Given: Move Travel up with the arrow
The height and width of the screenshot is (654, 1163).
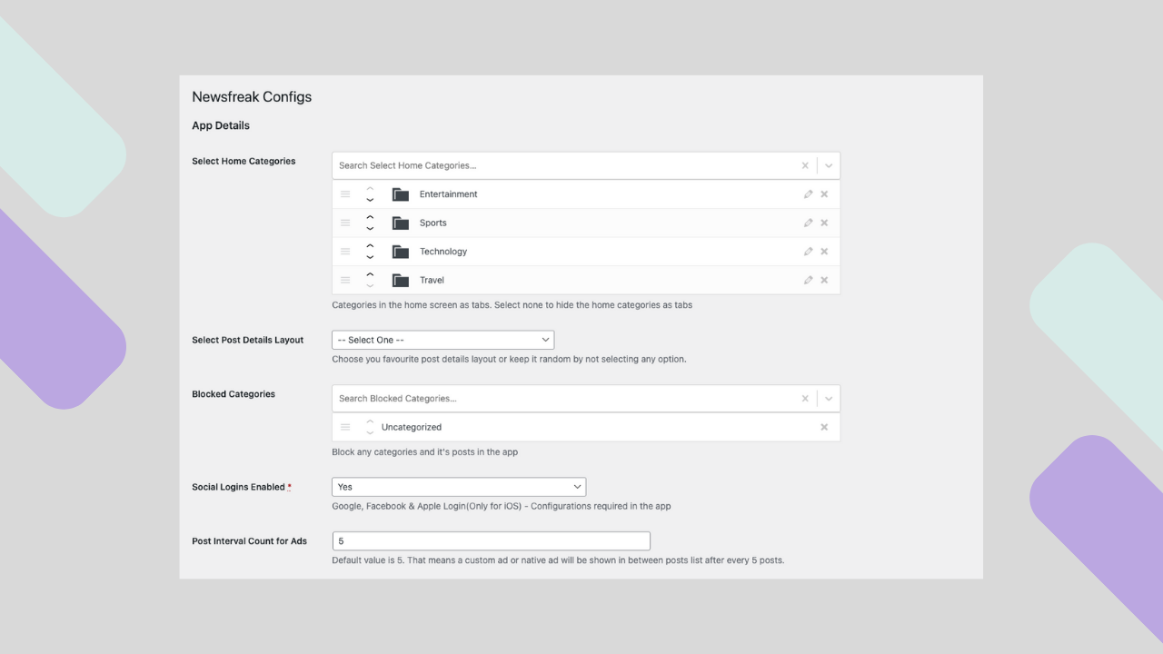Looking at the screenshot, I should [370, 273].
